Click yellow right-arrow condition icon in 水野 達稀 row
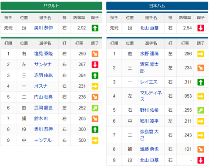 click(x=201, y=54)
